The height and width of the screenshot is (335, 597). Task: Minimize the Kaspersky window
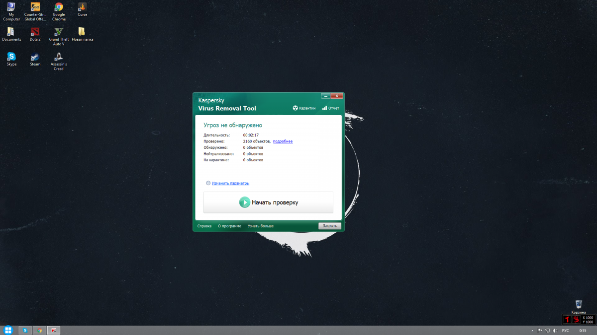tap(326, 95)
